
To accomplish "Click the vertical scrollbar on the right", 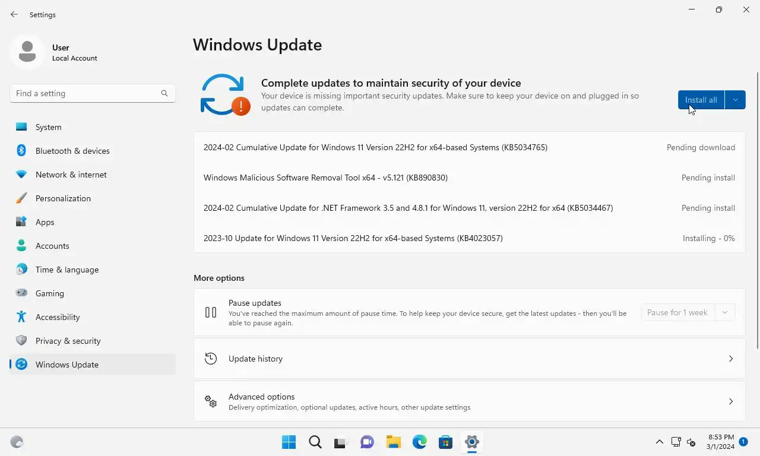I will coord(757,210).
